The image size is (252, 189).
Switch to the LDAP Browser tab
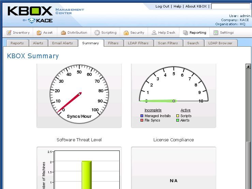[x=221, y=43]
